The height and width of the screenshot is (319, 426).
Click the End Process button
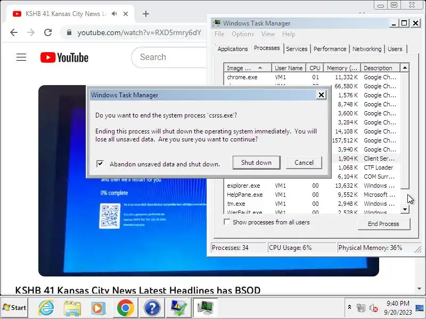(x=383, y=224)
